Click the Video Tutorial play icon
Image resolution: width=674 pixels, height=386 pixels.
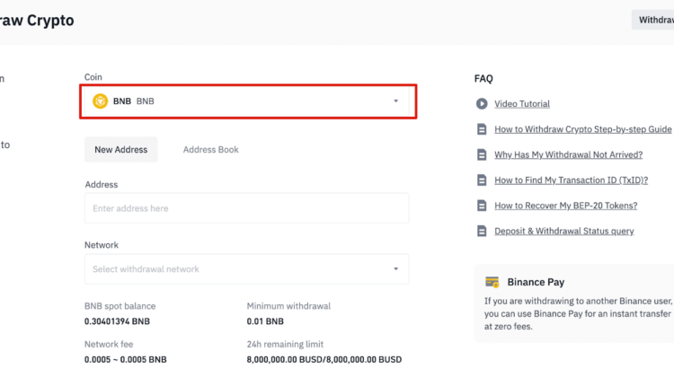coord(482,104)
